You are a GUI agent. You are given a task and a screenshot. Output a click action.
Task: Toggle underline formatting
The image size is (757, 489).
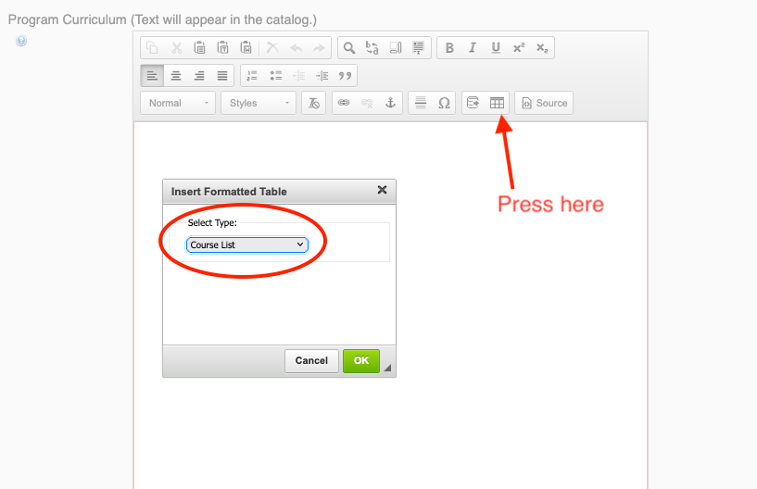coord(496,48)
